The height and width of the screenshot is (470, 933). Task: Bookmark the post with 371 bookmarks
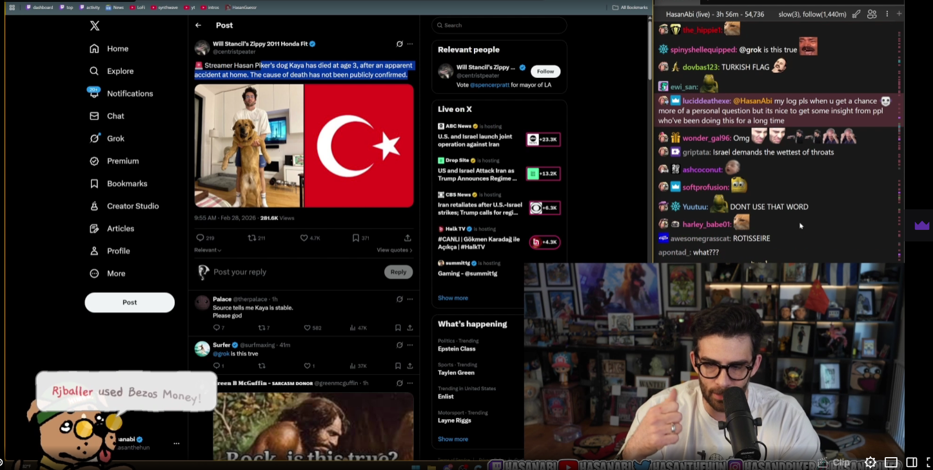(355, 238)
